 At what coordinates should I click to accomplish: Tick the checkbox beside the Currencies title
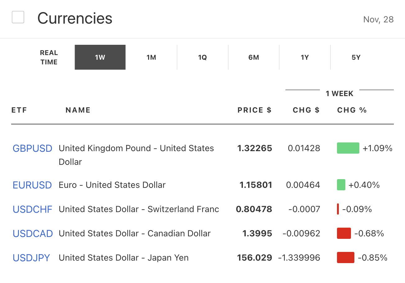(18, 17)
